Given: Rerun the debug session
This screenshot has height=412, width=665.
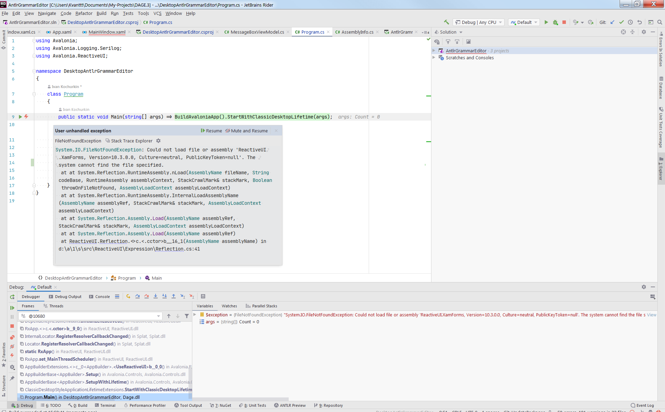Looking at the screenshot, I should pyautogui.click(x=12, y=297).
